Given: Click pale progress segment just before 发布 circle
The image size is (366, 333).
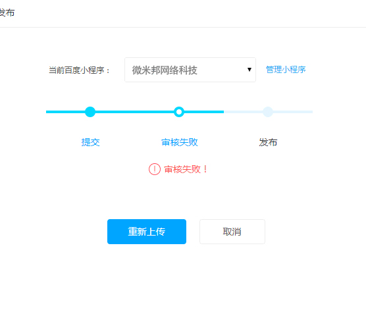Looking at the screenshot, I should coord(243,112).
